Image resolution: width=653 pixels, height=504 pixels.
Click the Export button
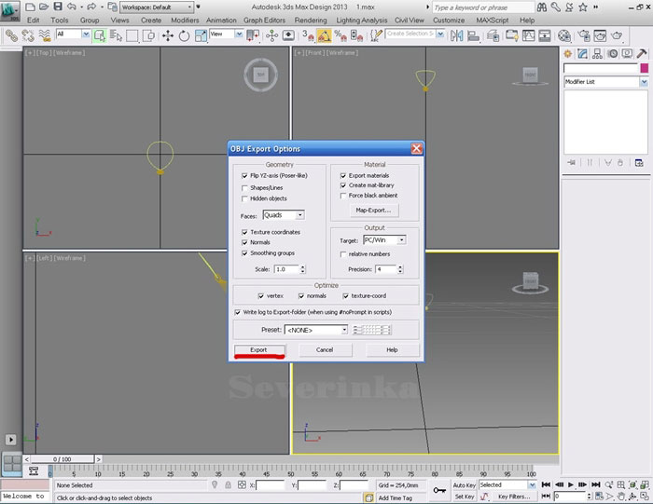258,349
